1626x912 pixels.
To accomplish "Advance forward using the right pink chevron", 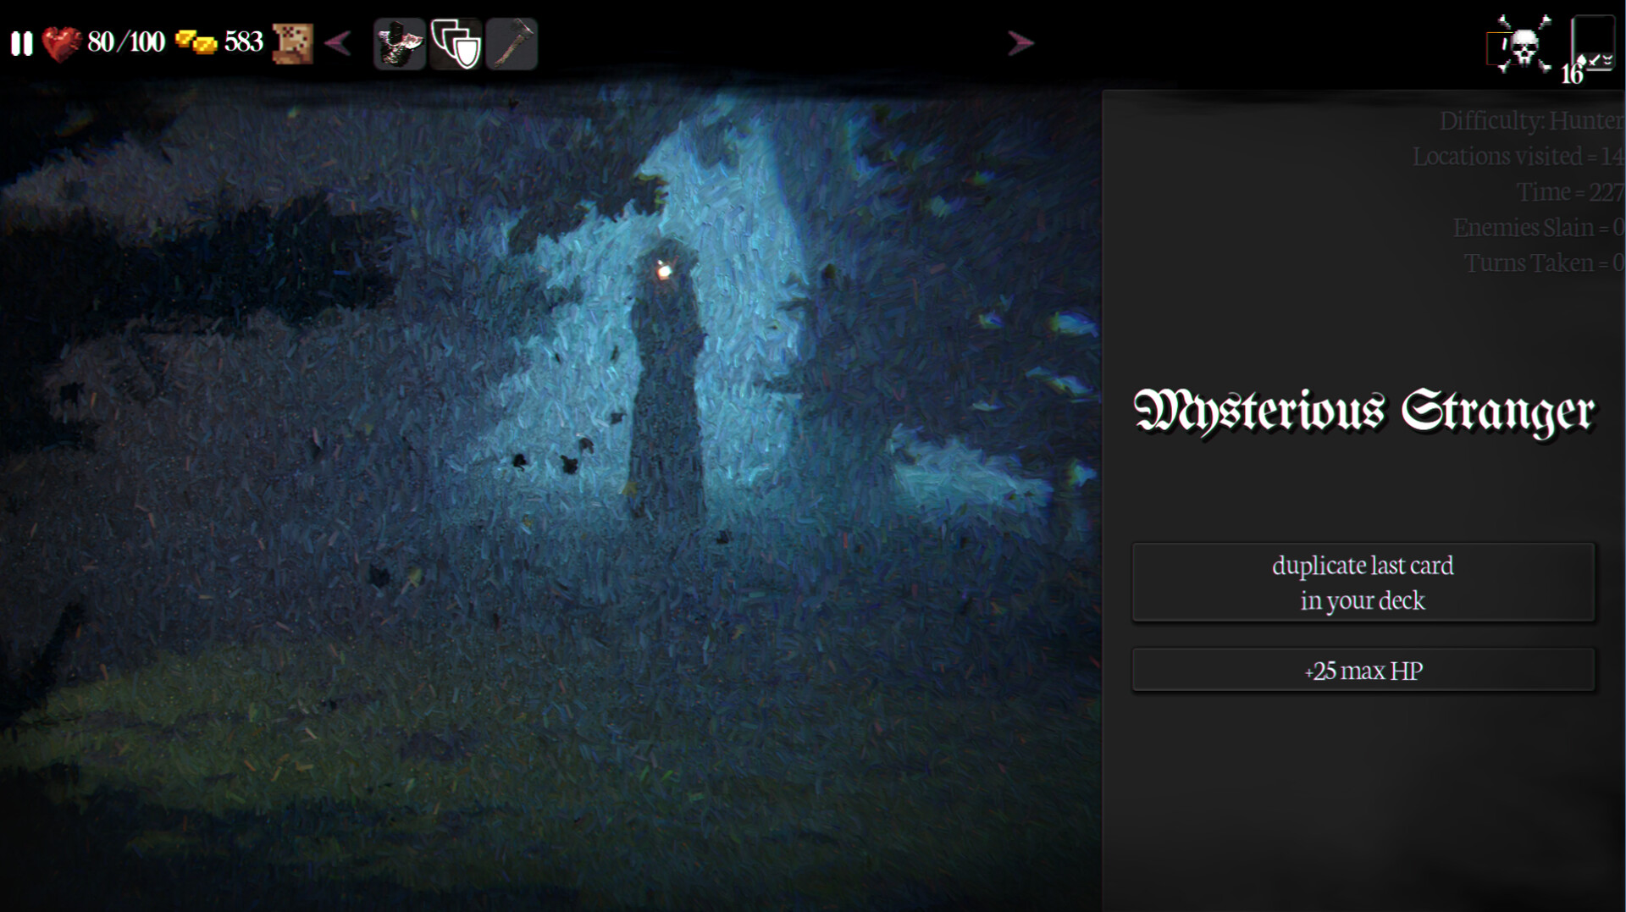I will [x=1021, y=42].
